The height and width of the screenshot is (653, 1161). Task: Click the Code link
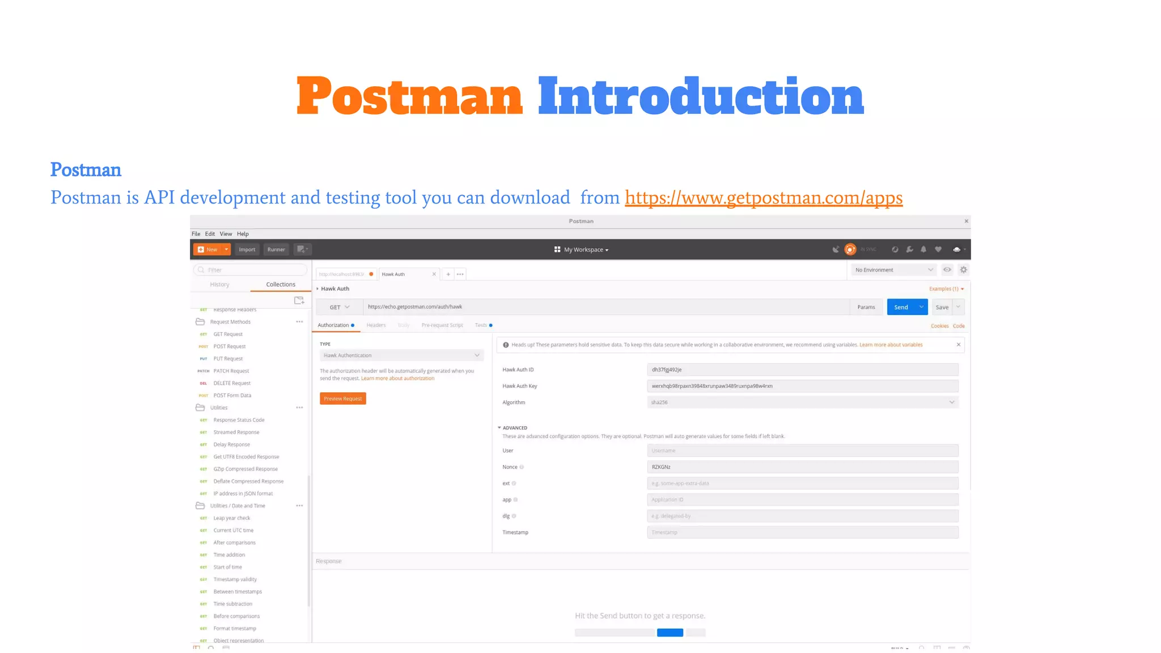pyautogui.click(x=959, y=326)
